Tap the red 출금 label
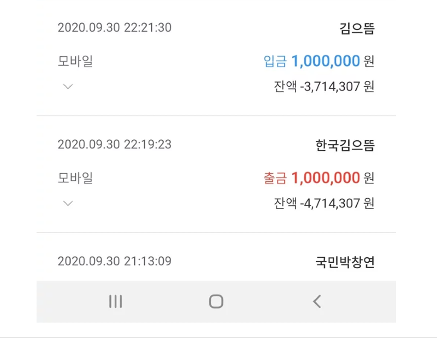The width and height of the screenshot is (437, 338). click(x=275, y=177)
